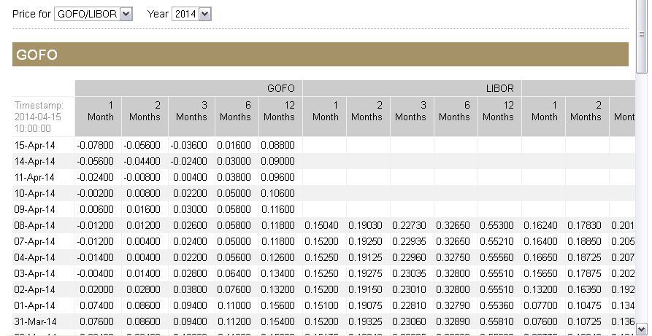Click the 0.15040 LIBOR value for 08-Apr-14
Viewport: 652px width, 336px height.
[321, 225]
